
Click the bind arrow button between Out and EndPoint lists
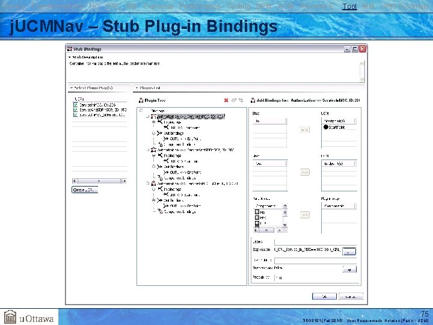coord(304,172)
